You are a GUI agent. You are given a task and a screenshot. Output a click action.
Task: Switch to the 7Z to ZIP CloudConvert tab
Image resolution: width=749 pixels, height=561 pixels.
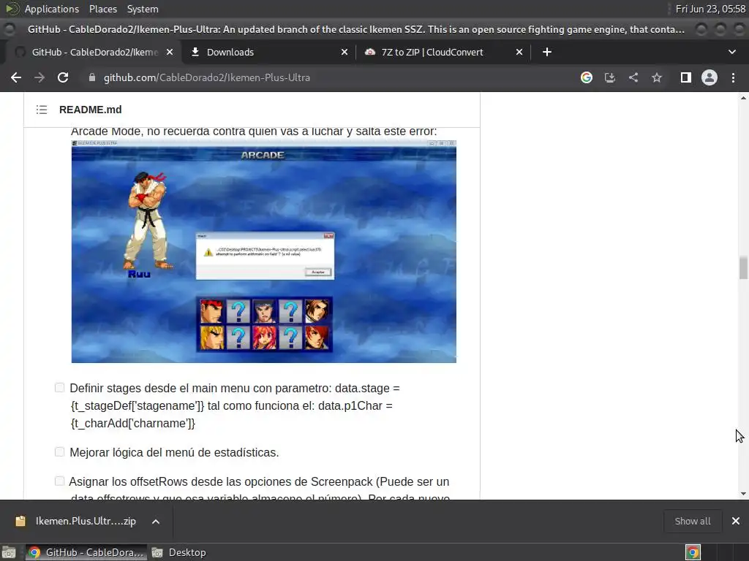coord(444,52)
